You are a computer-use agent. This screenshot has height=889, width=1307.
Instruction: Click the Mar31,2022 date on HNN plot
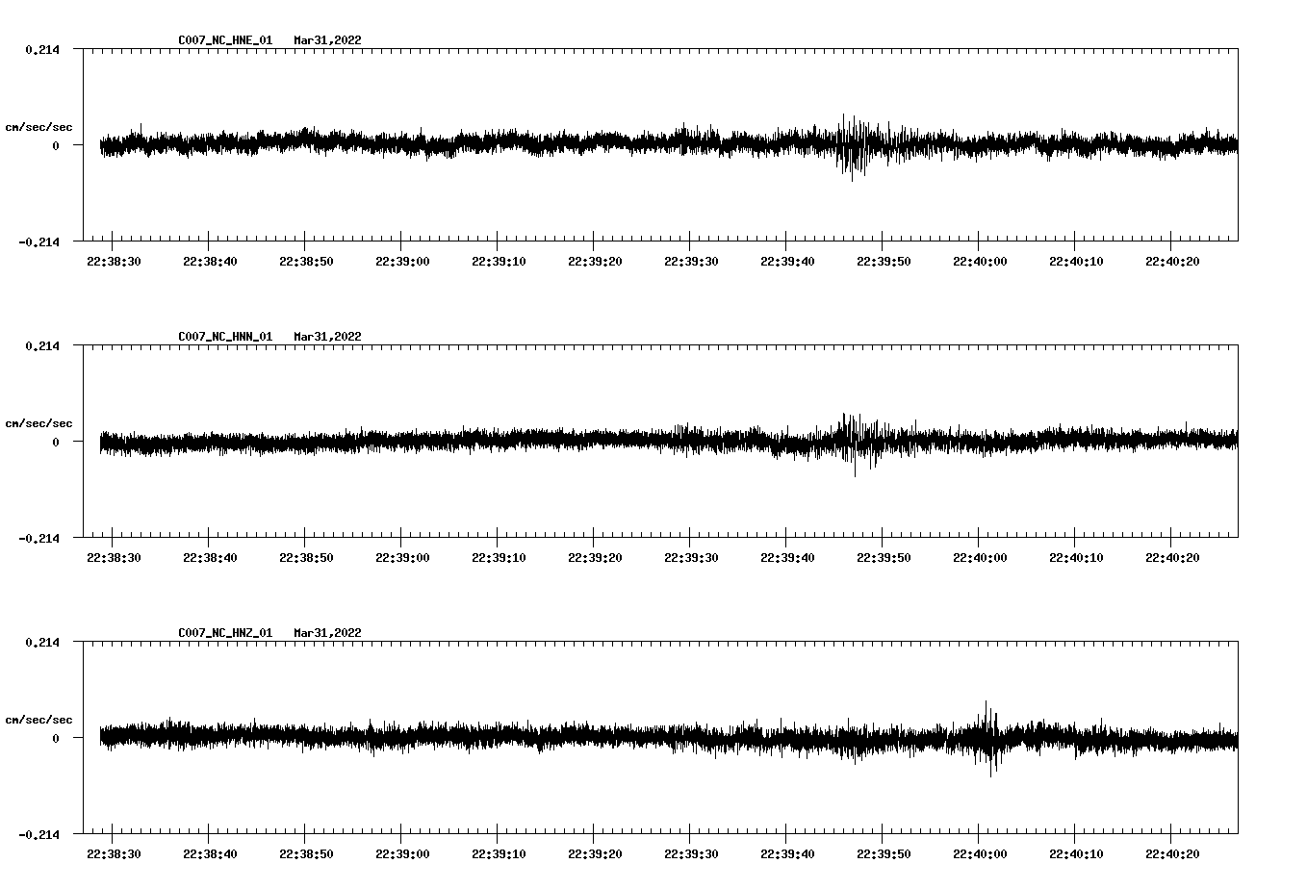tap(328, 337)
